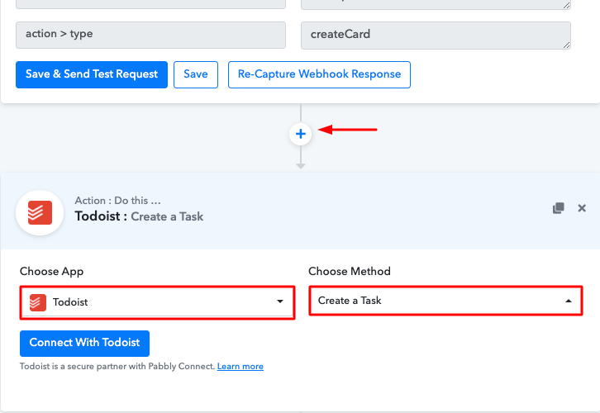Click the Todoist logo in the action header

pos(40,212)
